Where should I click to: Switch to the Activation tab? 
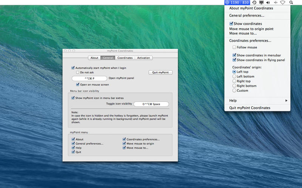coord(143,58)
